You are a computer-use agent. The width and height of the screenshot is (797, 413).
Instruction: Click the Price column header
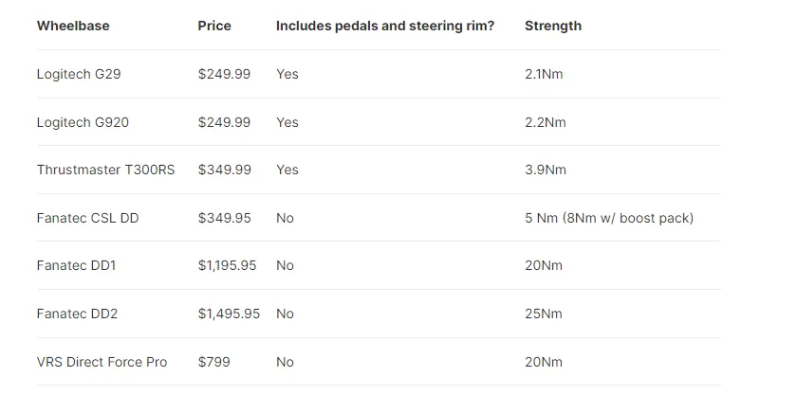click(214, 26)
